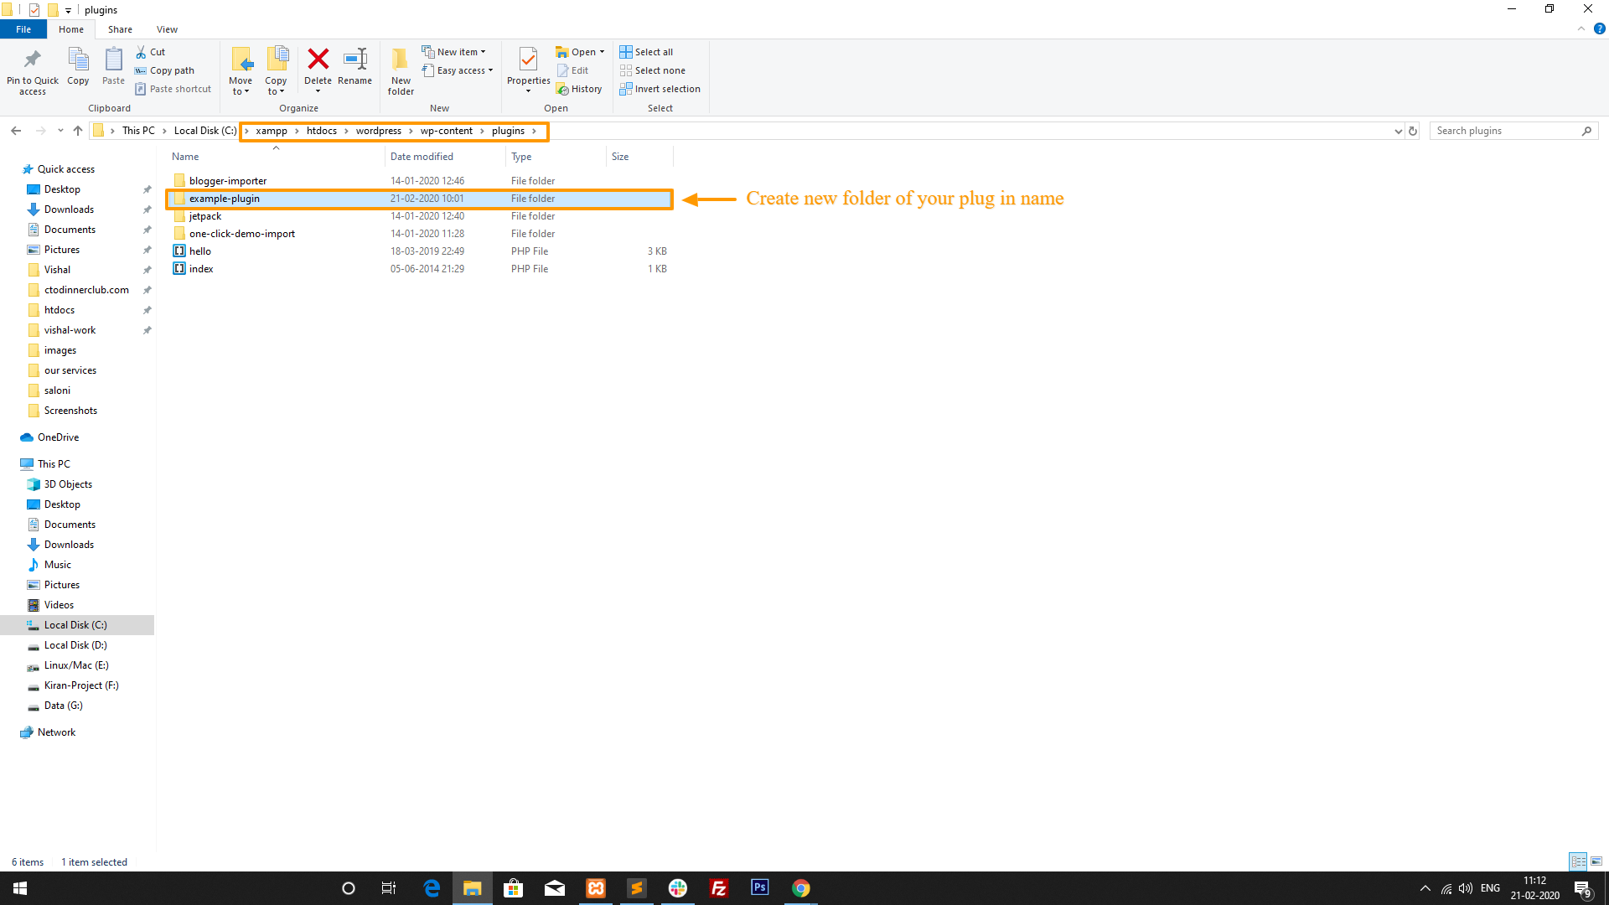
Task: Click the Cut scissors icon
Action: (141, 52)
